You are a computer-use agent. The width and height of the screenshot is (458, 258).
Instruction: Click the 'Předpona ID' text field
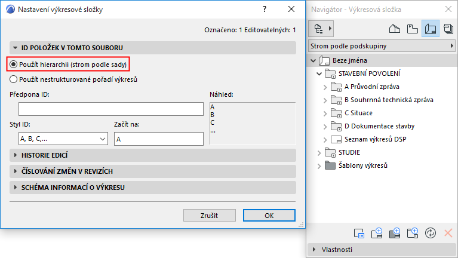(111, 109)
